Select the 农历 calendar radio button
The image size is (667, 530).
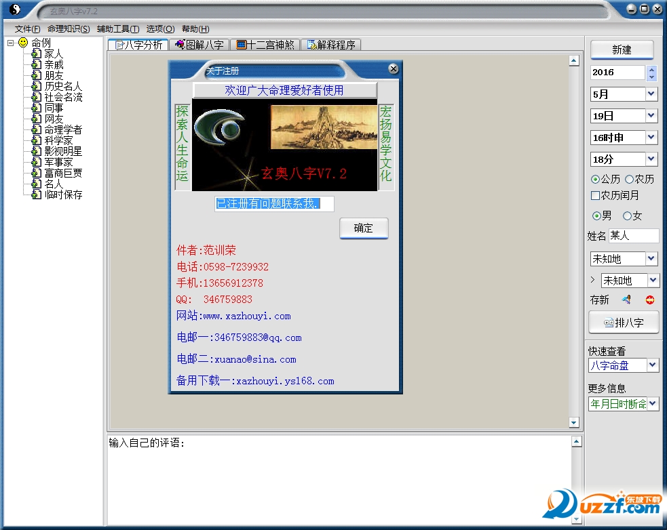[x=629, y=180]
